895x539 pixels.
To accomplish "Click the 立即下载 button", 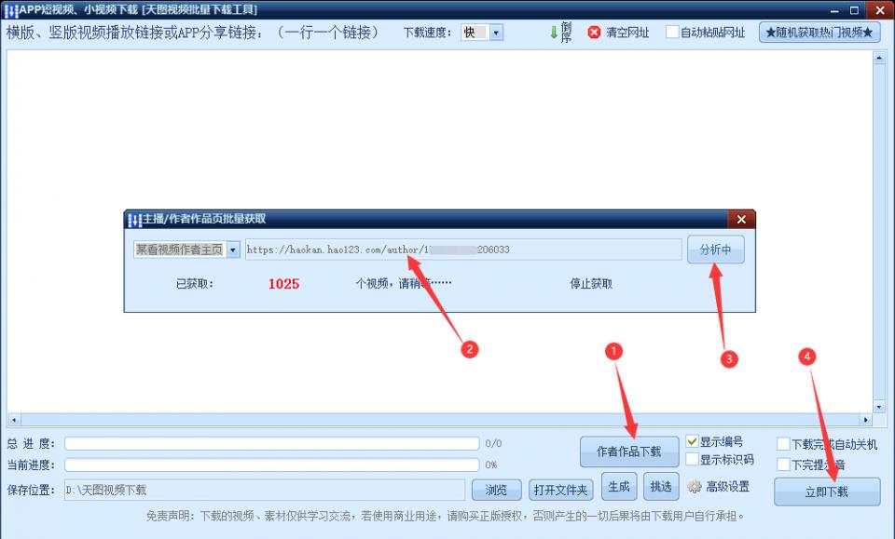I will tap(827, 492).
